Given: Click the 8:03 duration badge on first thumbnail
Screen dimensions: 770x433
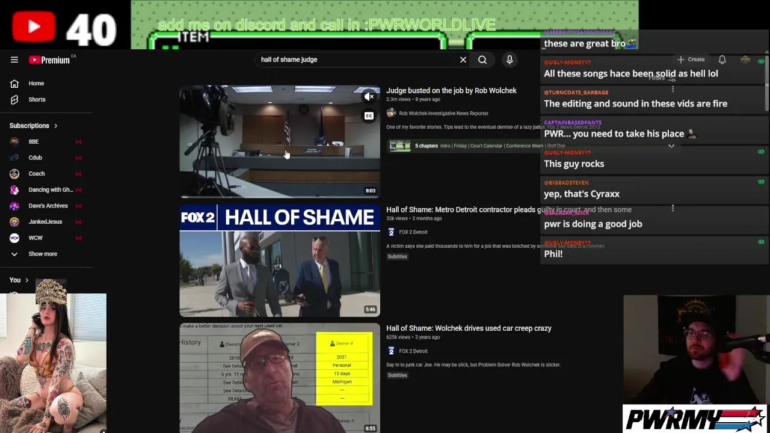Looking at the screenshot, I should tap(371, 191).
